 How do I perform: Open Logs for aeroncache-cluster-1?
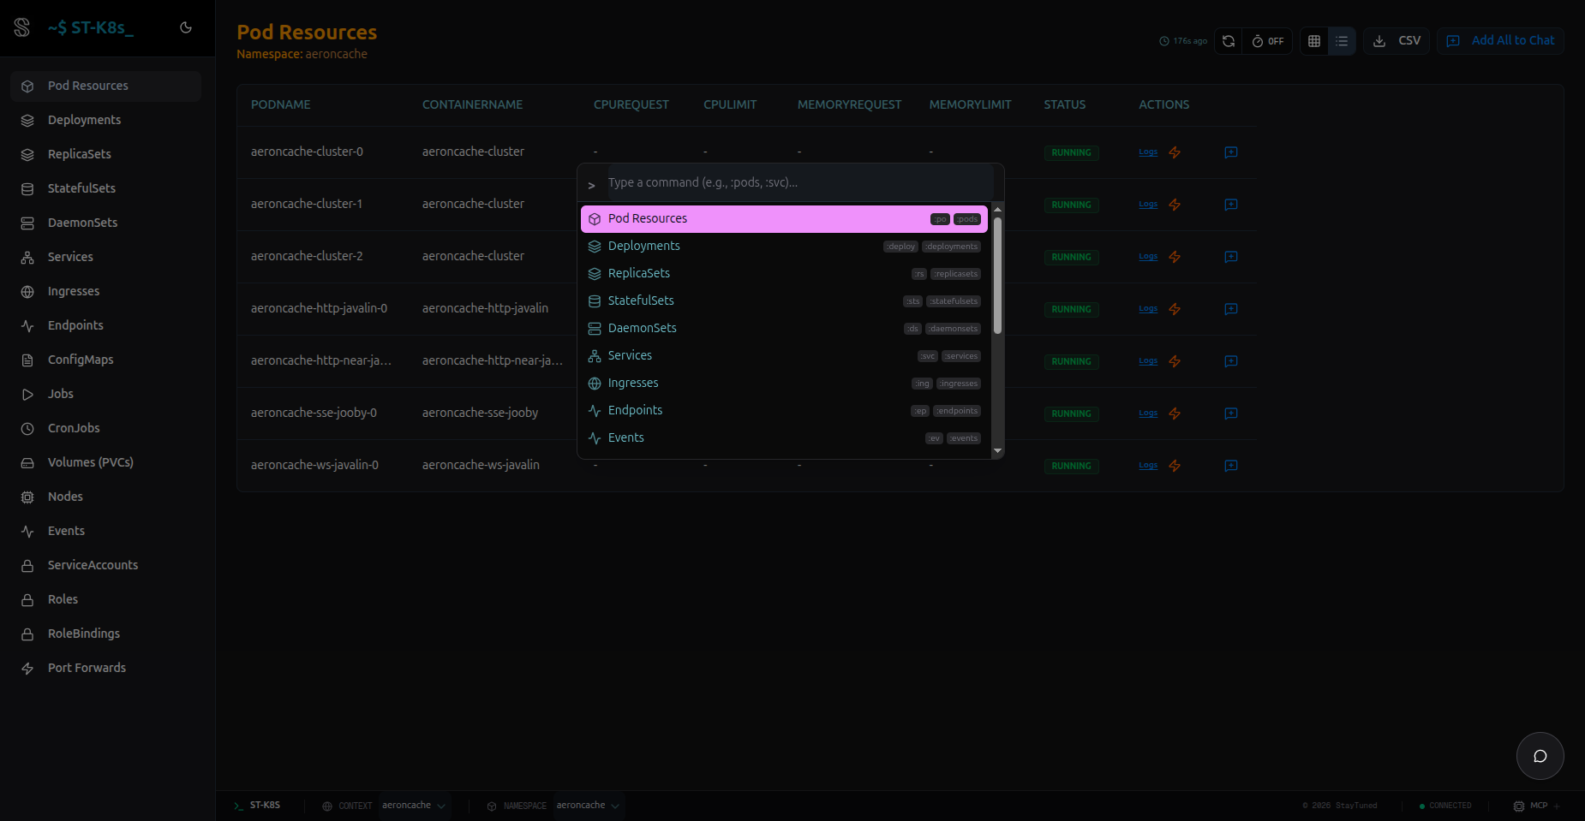click(x=1148, y=205)
